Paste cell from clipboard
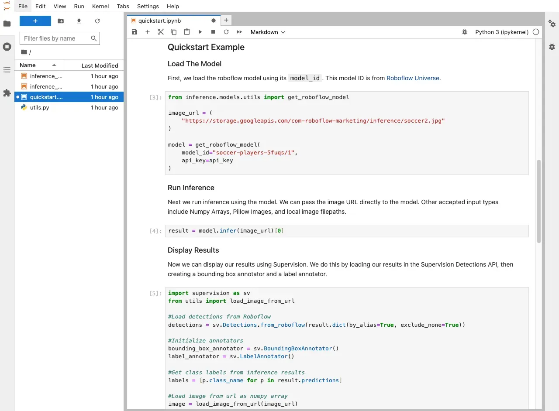559x411 pixels. [187, 32]
